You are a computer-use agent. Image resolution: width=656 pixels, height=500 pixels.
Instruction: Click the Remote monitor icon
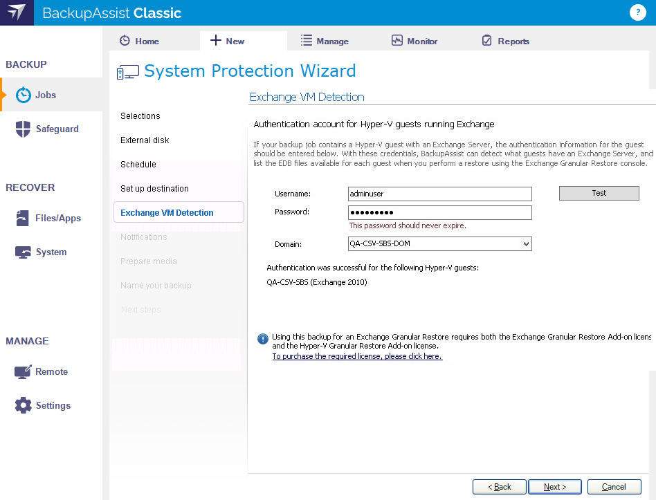point(23,371)
